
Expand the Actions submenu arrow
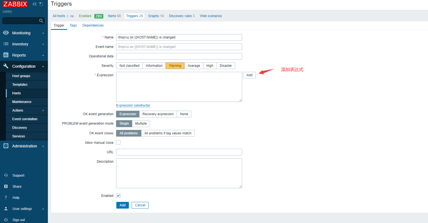coord(43,110)
